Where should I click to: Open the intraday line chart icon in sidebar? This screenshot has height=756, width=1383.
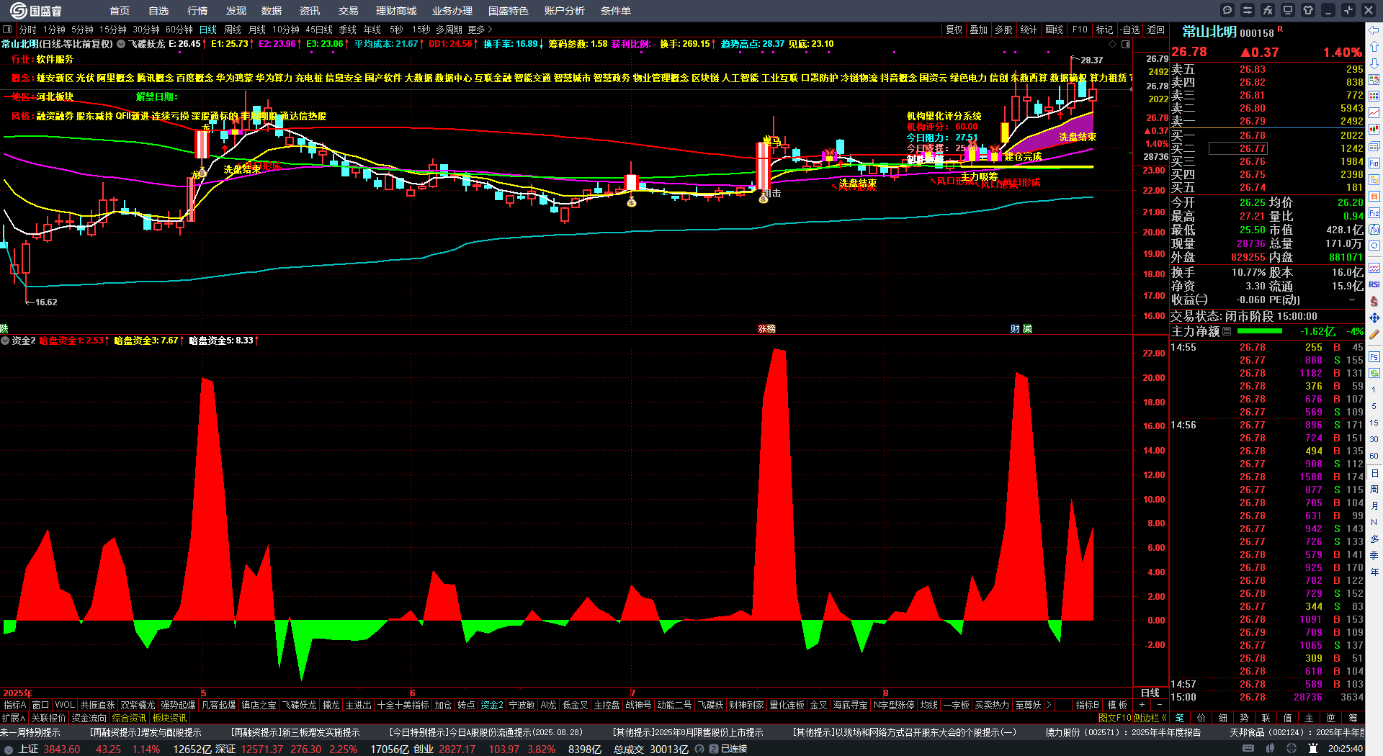(1374, 113)
